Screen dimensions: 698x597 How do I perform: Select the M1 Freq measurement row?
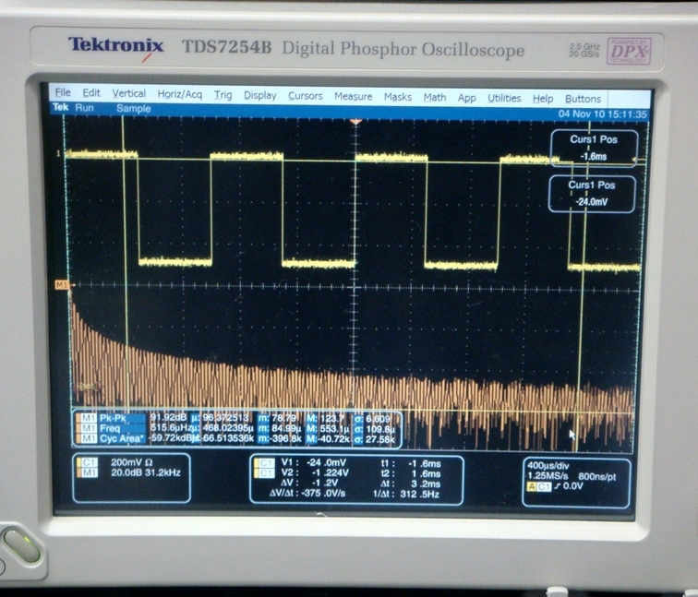point(236,428)
